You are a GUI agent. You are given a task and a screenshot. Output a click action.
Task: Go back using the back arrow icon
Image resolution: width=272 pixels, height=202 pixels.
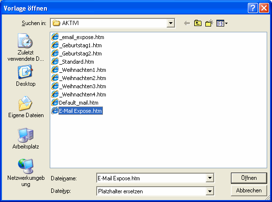click(x=187, y=23)
